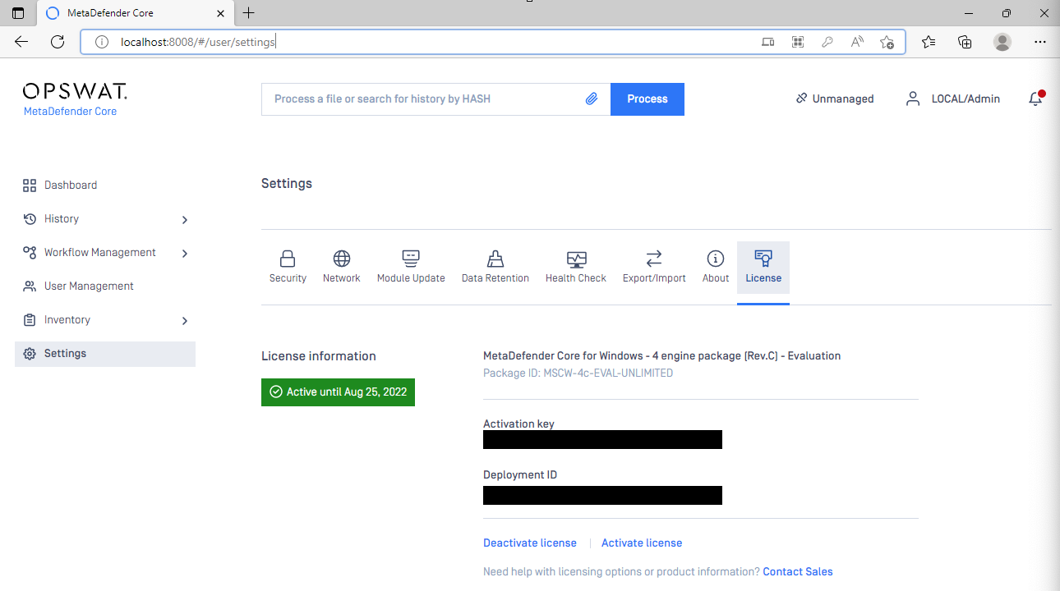Click the Settings page heading
The image size is (1060, 591).
point(287,184)
